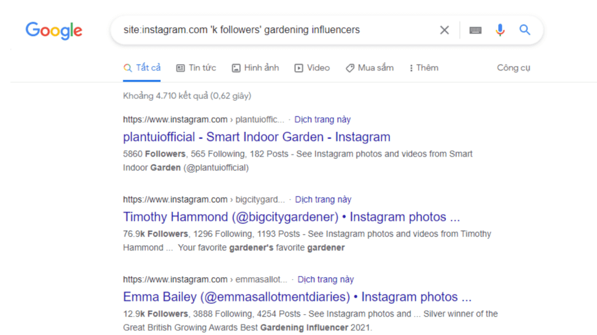The width and height of the screenshot is (597, 335).
Task: Submit search with magnifying glass icon
Action: 525,29
